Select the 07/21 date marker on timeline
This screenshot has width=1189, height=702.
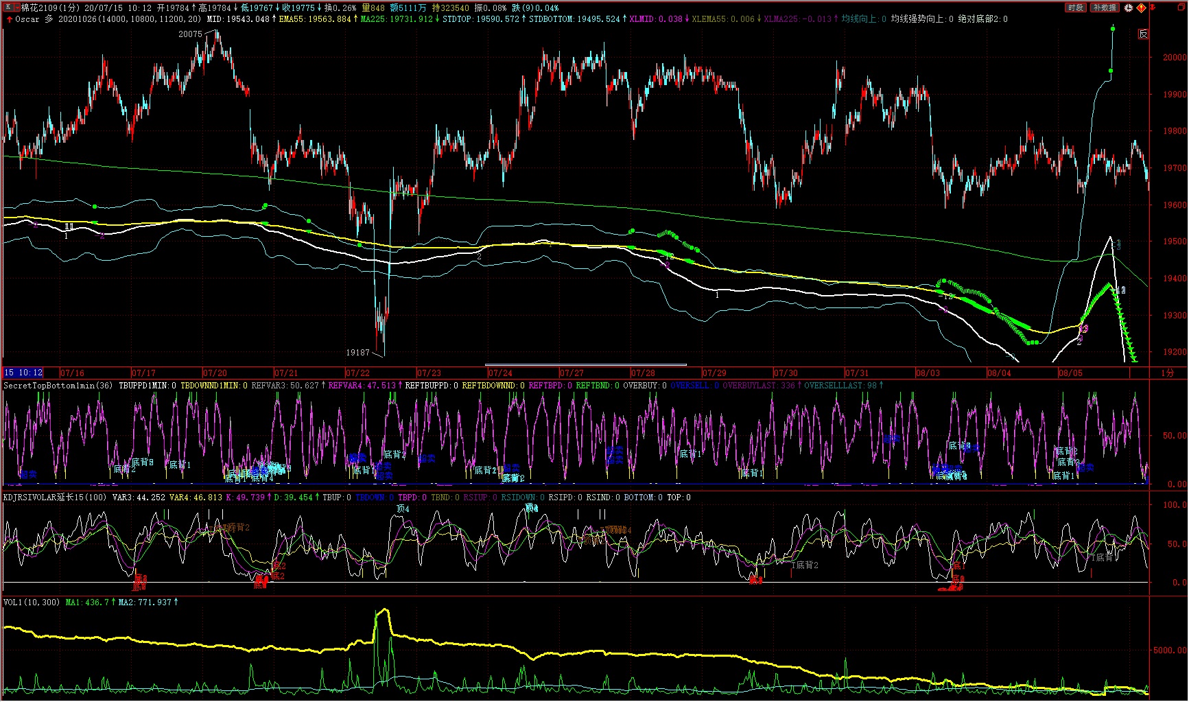286,373
